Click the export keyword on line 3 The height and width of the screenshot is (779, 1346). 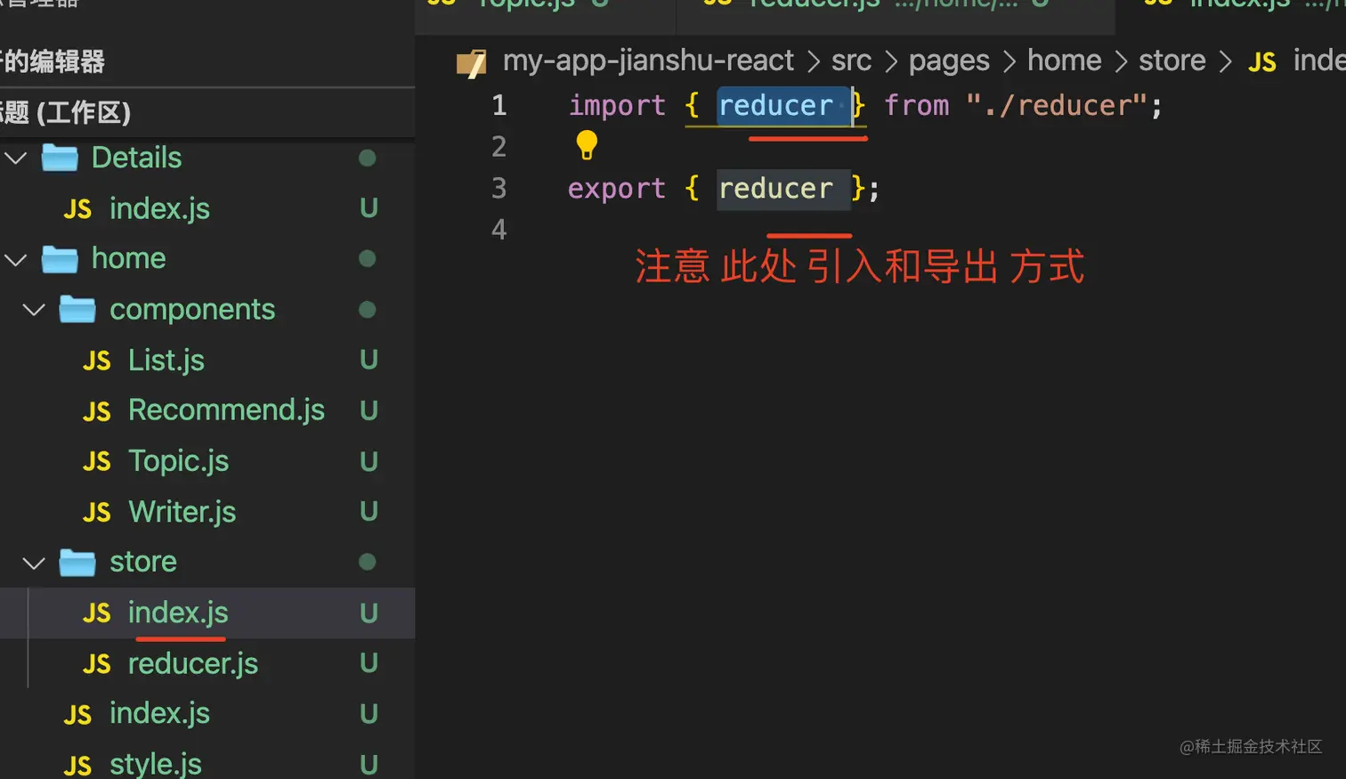[x=616, y=189]
